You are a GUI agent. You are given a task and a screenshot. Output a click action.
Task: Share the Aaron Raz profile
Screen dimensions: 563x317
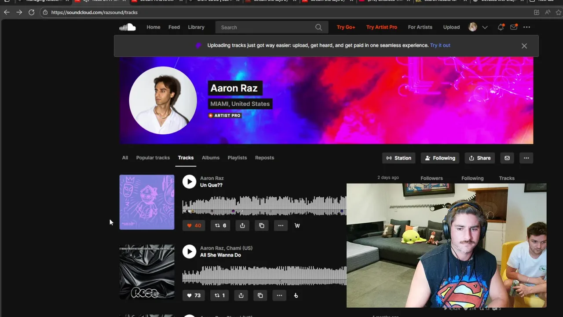(x=480, y=158)
